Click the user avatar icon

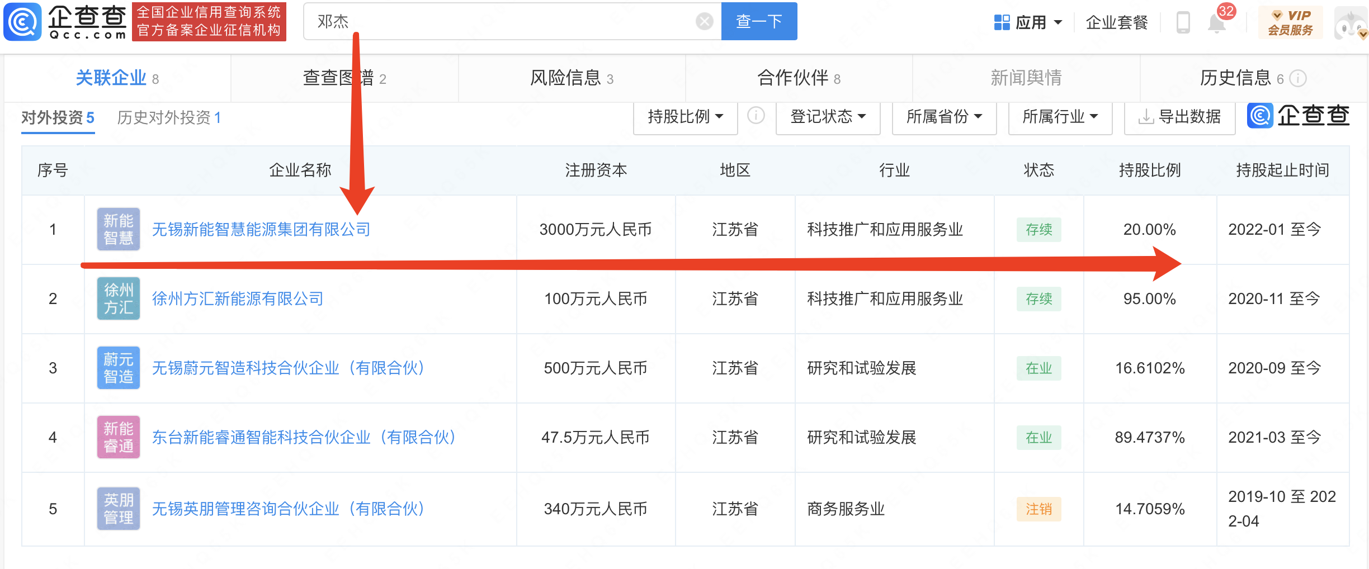tap(1349, 23)
